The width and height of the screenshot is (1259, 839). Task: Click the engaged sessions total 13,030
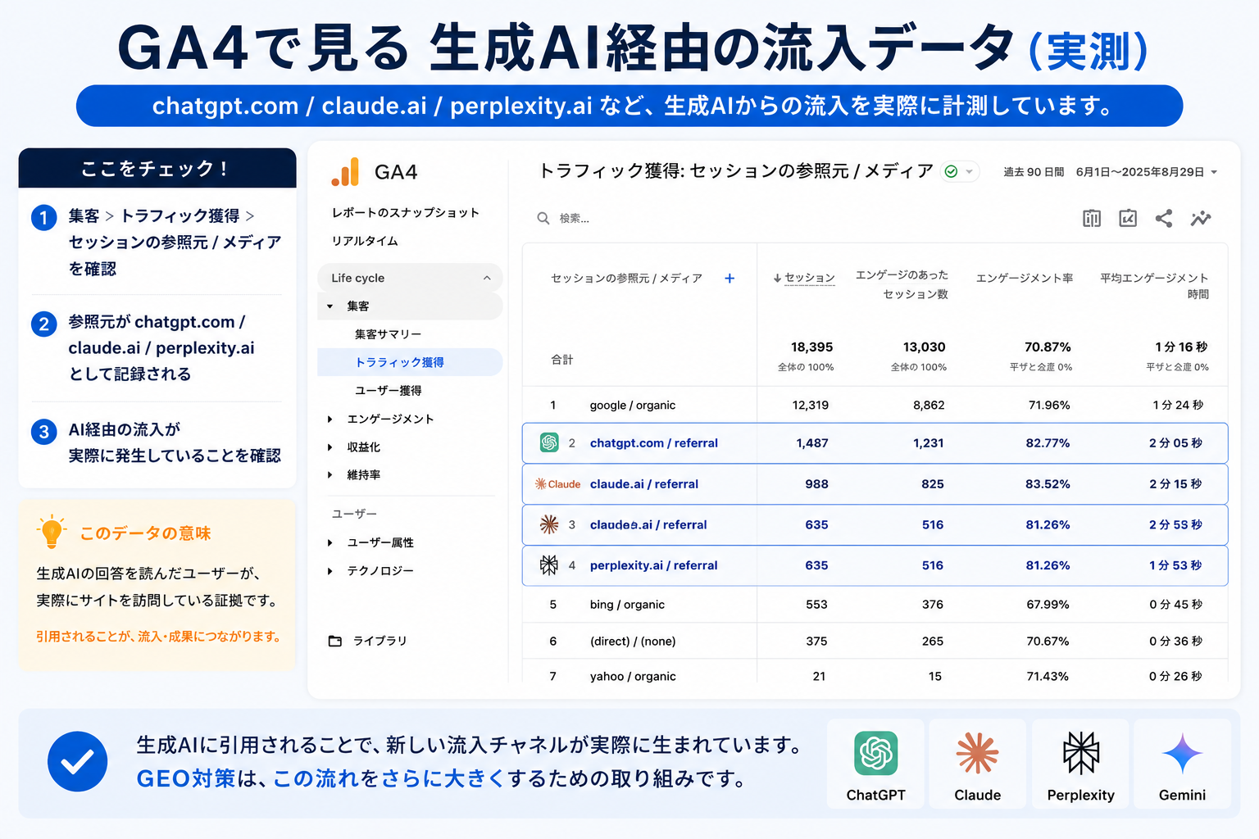(x=925, y=347)
